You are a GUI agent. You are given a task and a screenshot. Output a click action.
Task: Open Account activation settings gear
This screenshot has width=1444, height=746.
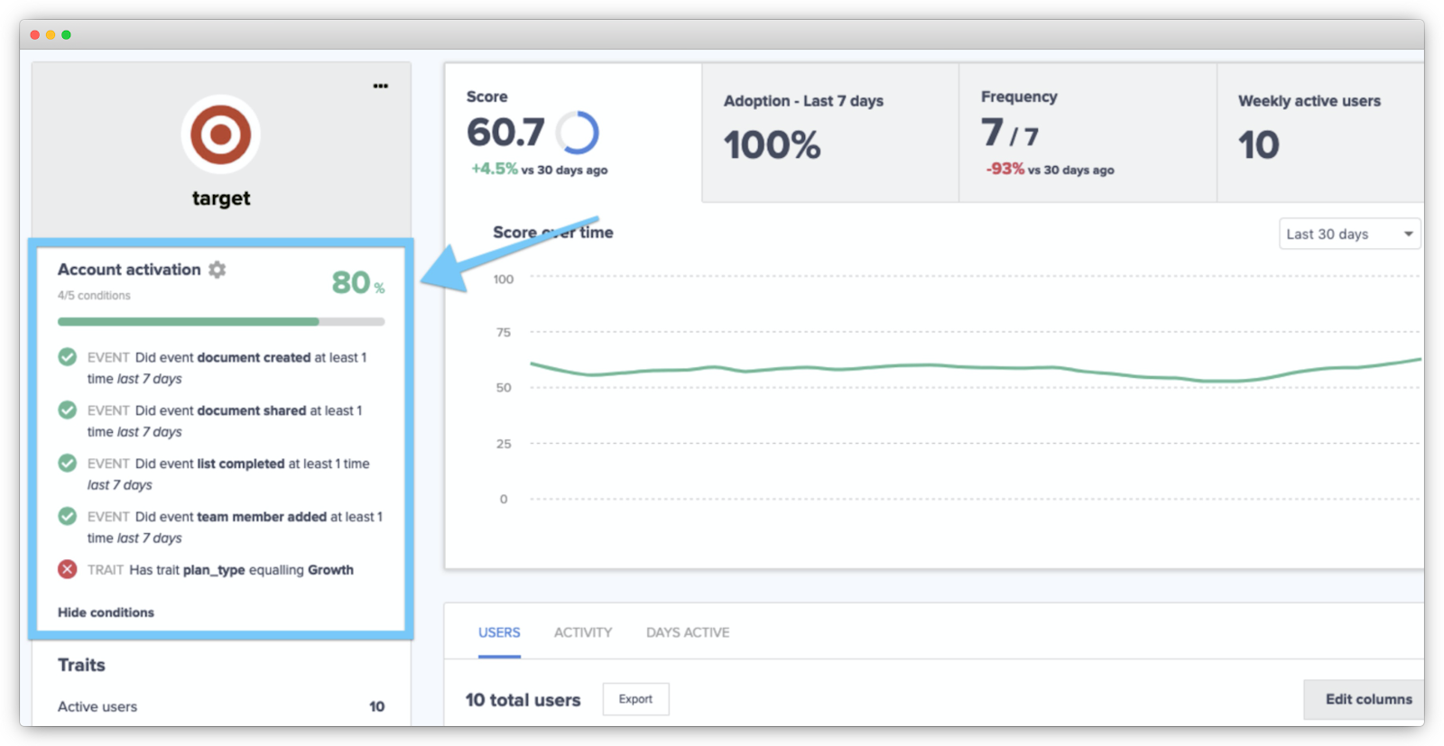click(x=218, y=270)
